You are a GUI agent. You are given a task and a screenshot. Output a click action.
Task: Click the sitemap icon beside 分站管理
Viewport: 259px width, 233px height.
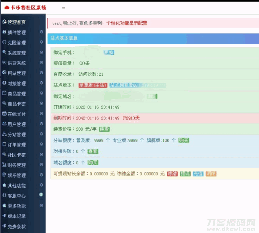4,135
